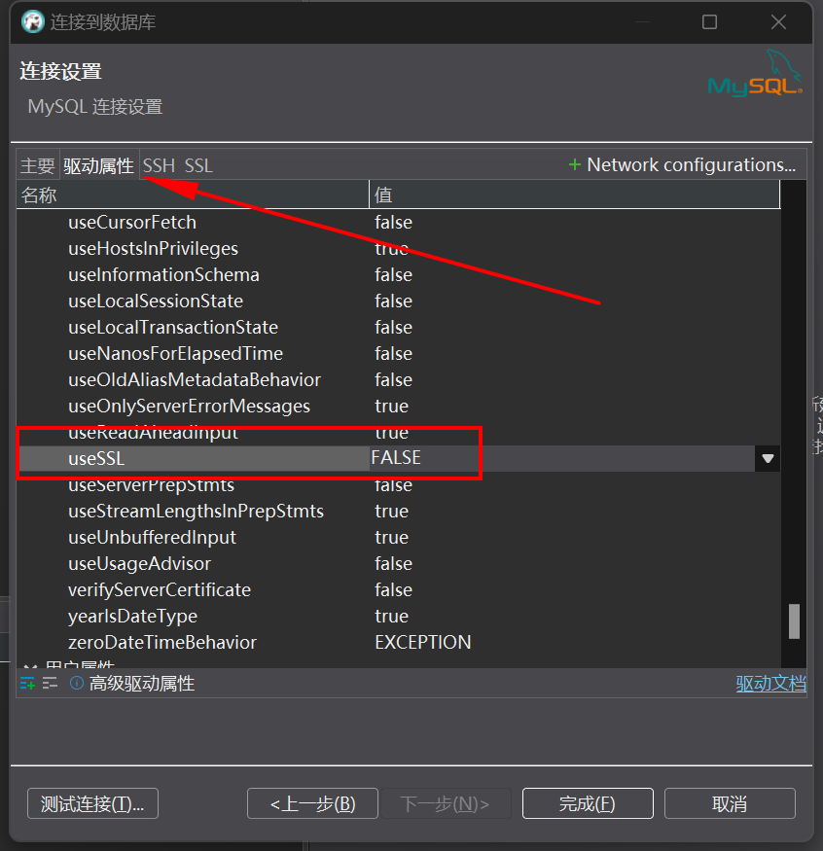823x851 pixels.
Task: Click the 测试连接 button
Action: point(91,802)
